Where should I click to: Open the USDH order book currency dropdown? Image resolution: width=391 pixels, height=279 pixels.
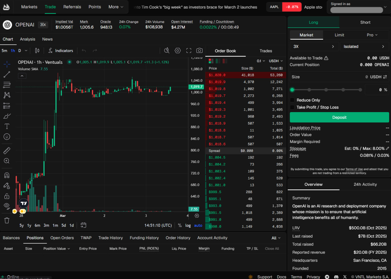(x=276, y=61)
